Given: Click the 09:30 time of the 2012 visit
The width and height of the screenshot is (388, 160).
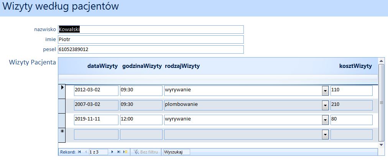Looking at the screenshot, I should 141,91.
